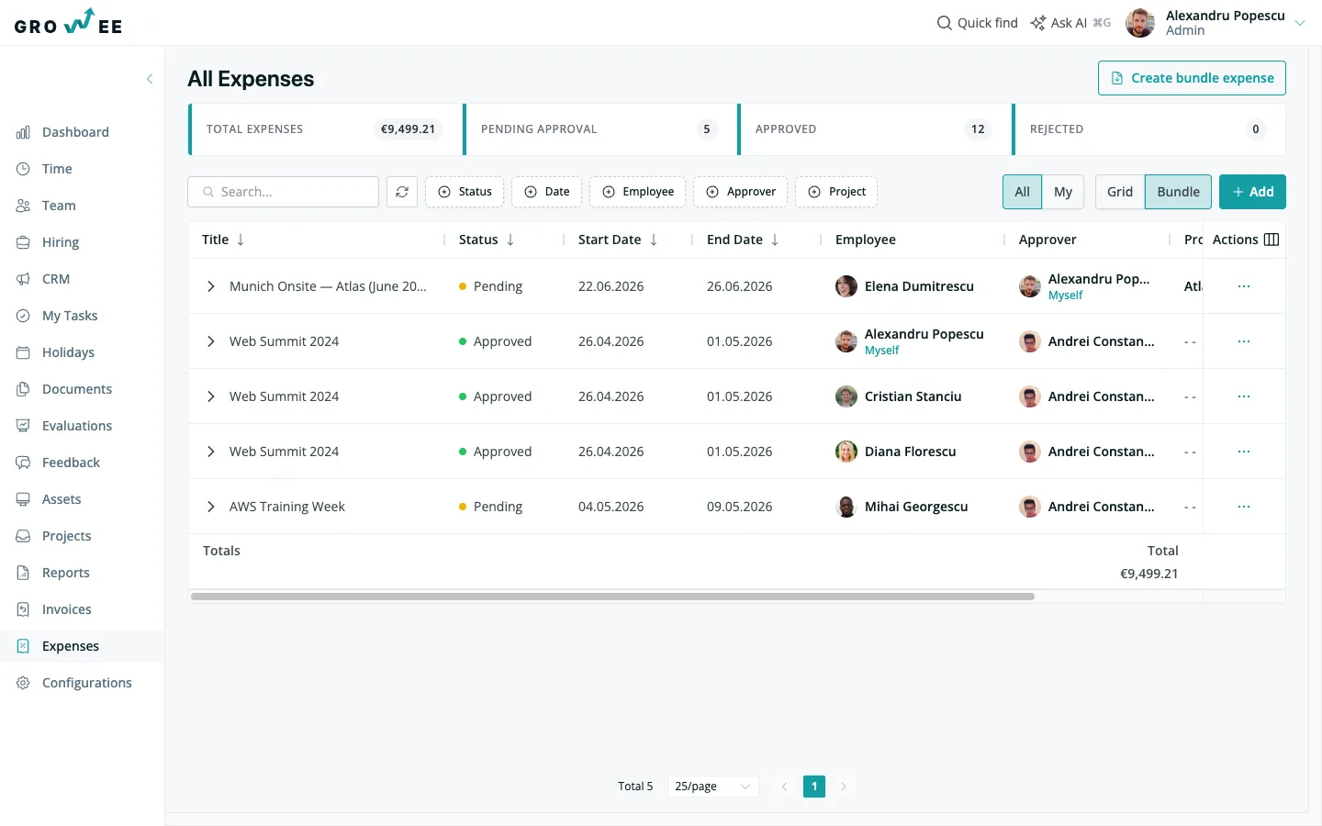Click in the Search expenses field
This screenshot has height=826, width=1322.
[x=283, y=192]
